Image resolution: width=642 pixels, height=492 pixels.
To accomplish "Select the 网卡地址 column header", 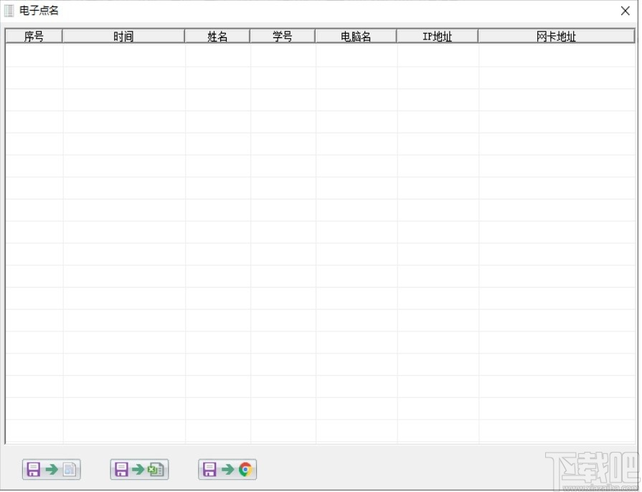I will (557, 36).
